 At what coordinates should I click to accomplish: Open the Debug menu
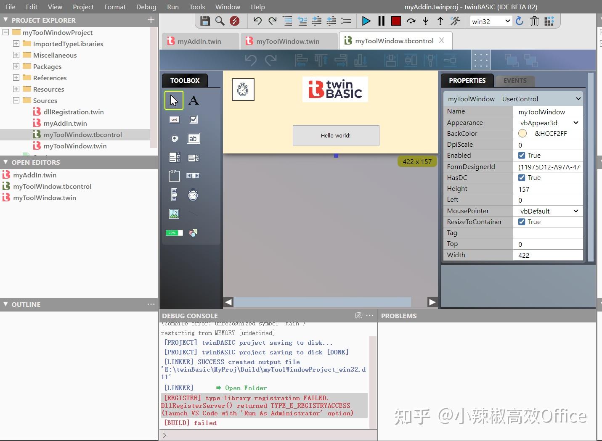pyautogui.click(x=146, y=7)
